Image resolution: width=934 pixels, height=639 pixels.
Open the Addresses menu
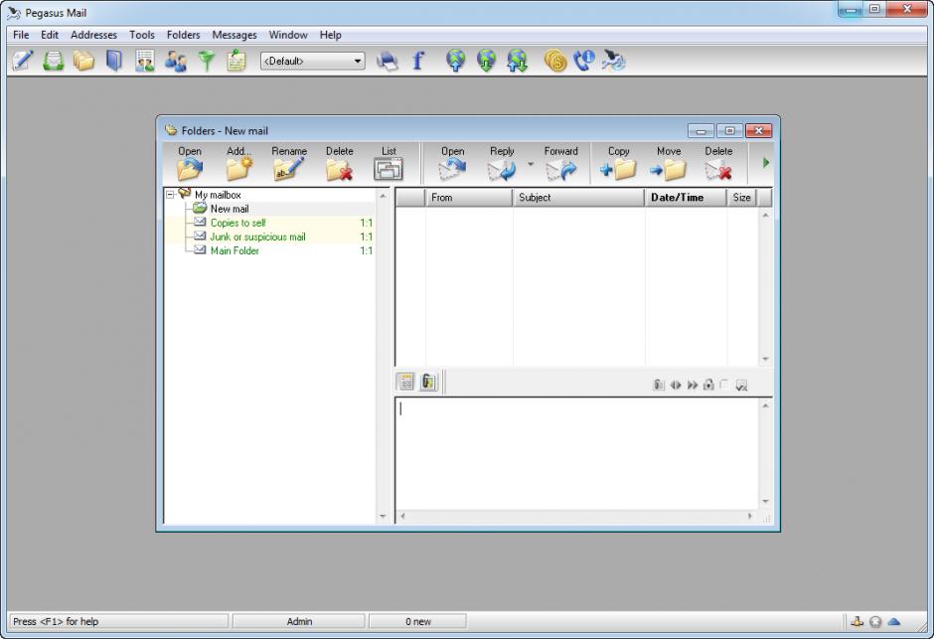93,35
